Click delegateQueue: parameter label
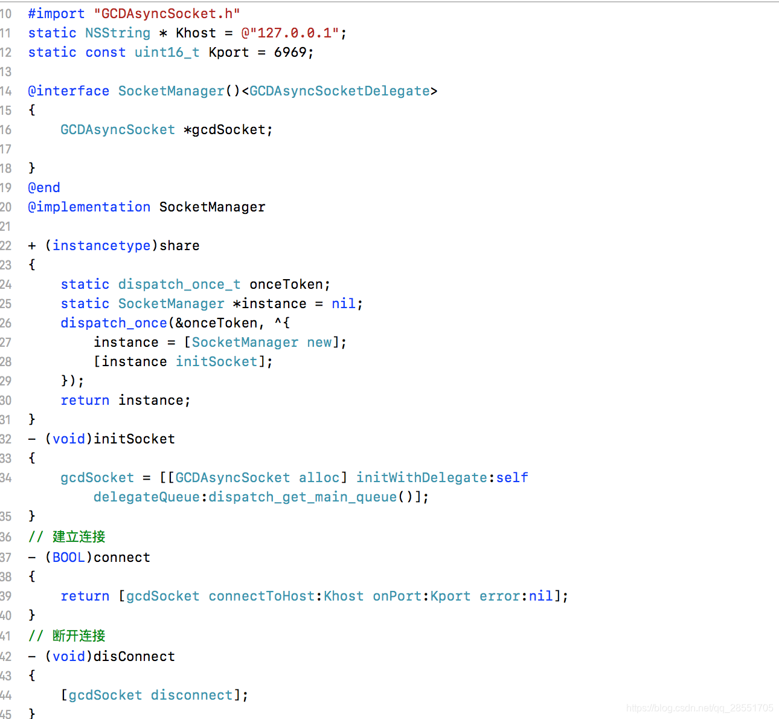Viewport: 779px width, 719px height. coord(150,497)
